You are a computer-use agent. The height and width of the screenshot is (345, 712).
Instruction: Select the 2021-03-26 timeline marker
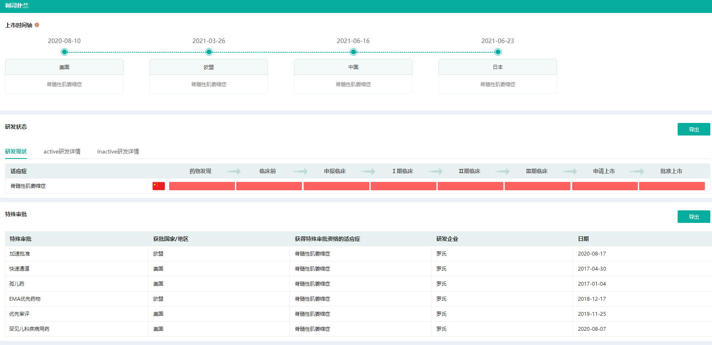[x=209, y=52]
